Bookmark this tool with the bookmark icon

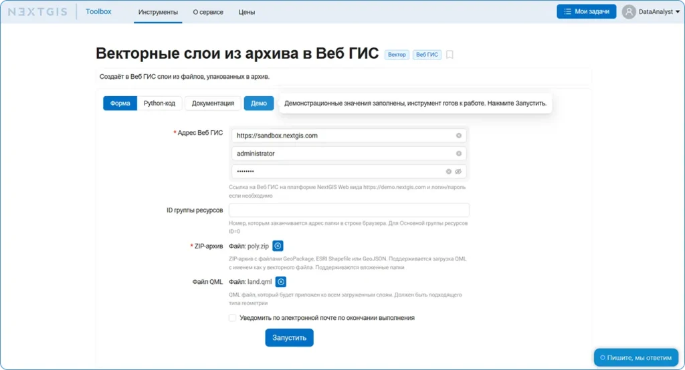tap(450, 55)
